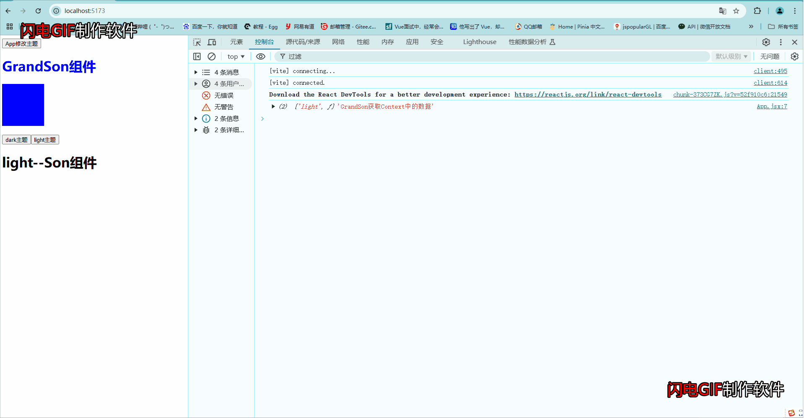Open Google Translate page icon in address bar
This screenshot has width=804, height=418.
pos(722,11)
